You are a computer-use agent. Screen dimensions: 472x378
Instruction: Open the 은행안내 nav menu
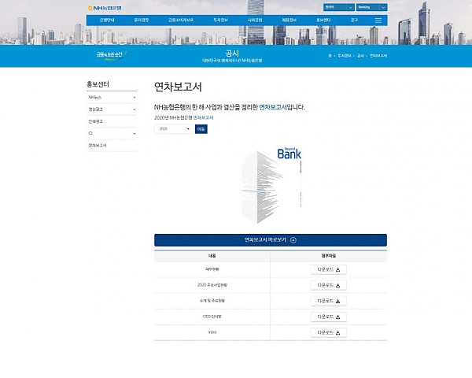pyautogui.click(x=107, y=20)
